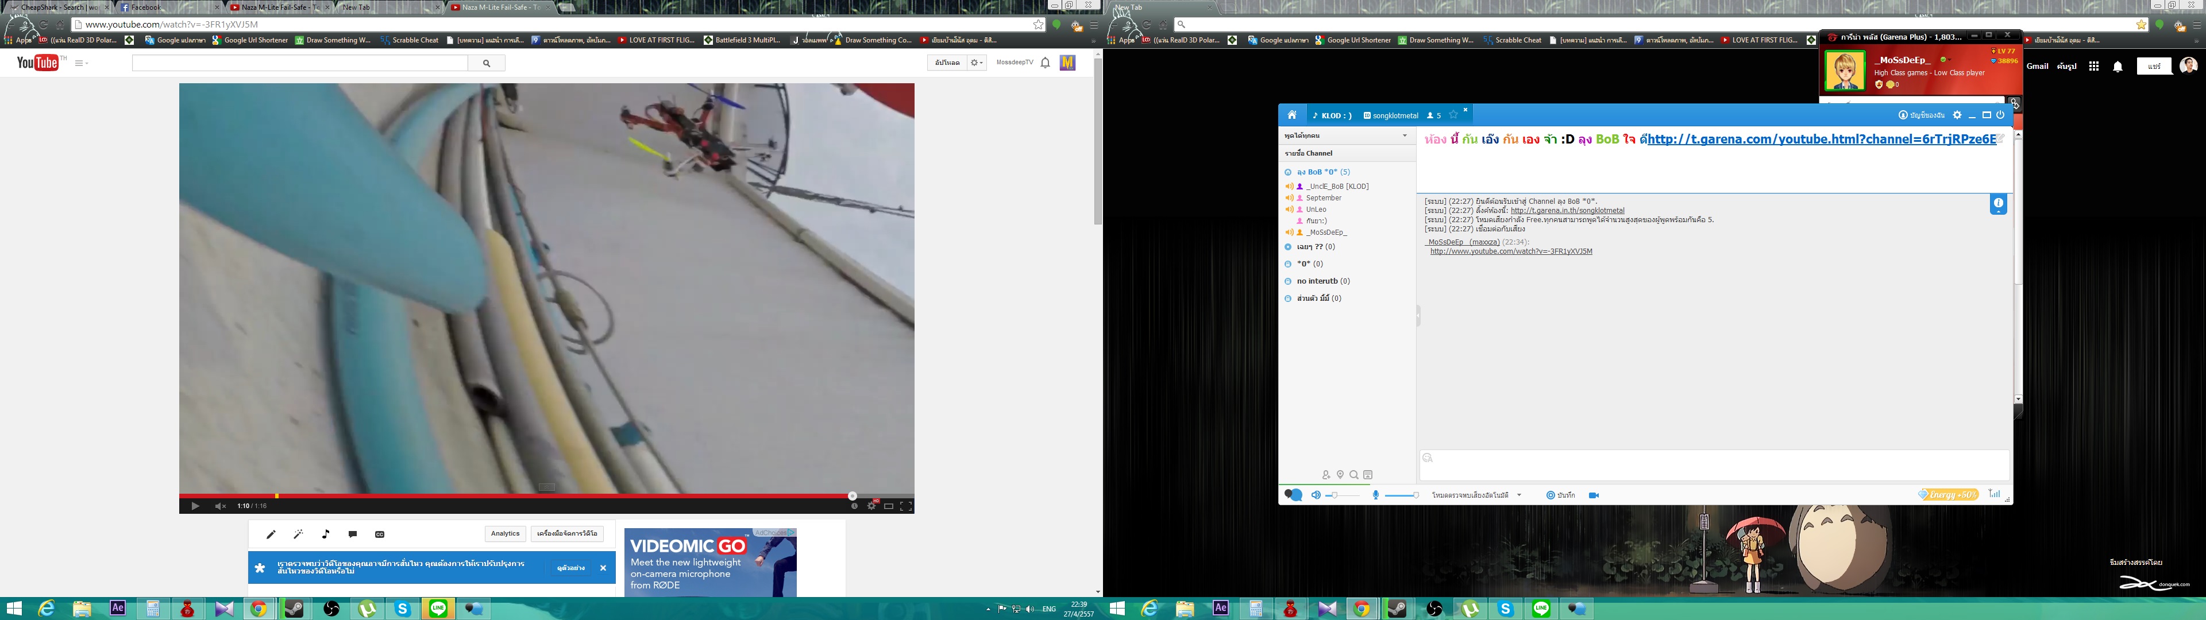Click the pencil edit info icon
This screenshot has width=2206, height=620.
pos(271,534)
